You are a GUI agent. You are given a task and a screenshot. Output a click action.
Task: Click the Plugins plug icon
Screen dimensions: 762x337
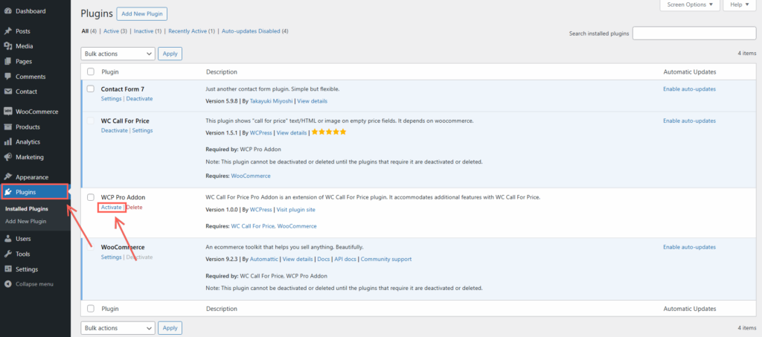(7, 192)
